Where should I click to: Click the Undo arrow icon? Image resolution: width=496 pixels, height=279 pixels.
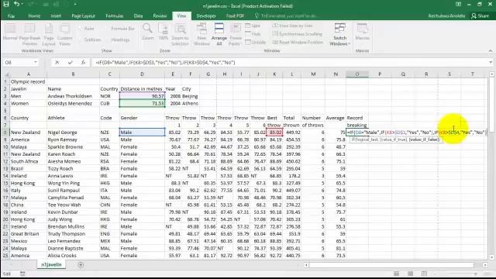pyautogui.click(x=16, y=4)
